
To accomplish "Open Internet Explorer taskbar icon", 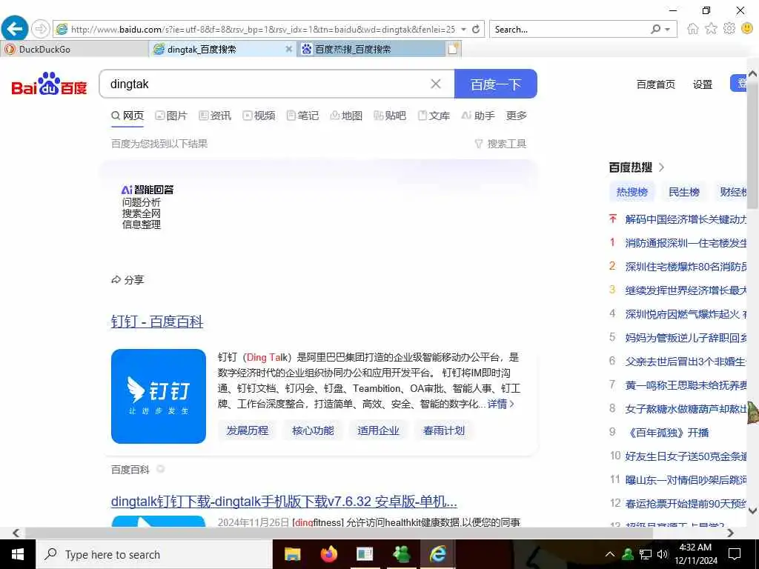I will coord(437,554).
